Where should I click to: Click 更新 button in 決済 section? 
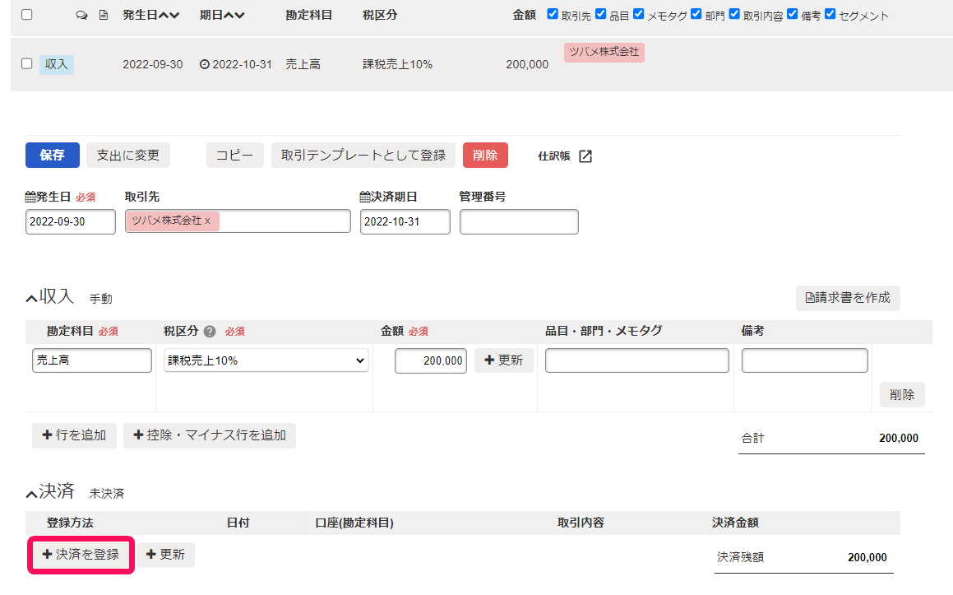click(165, 555)
